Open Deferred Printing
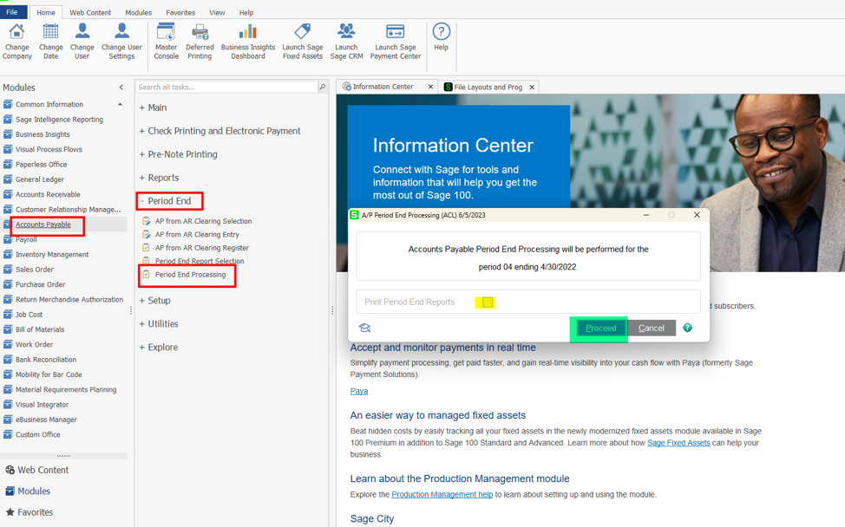The image size is (845, 527). [x=200, y=42]
